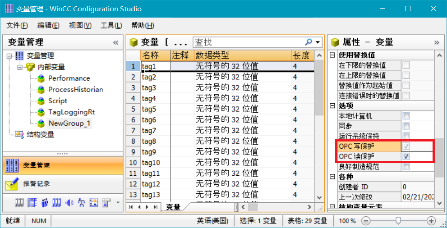Open the text and graphic lists icon
The image size is (447, 228).
click(x=93, y=203)
